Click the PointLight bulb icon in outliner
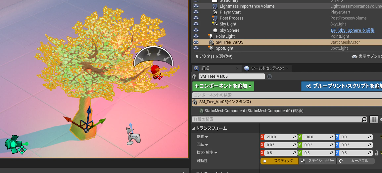Screen dimensions: 382x173 click(x=211, y=36)
